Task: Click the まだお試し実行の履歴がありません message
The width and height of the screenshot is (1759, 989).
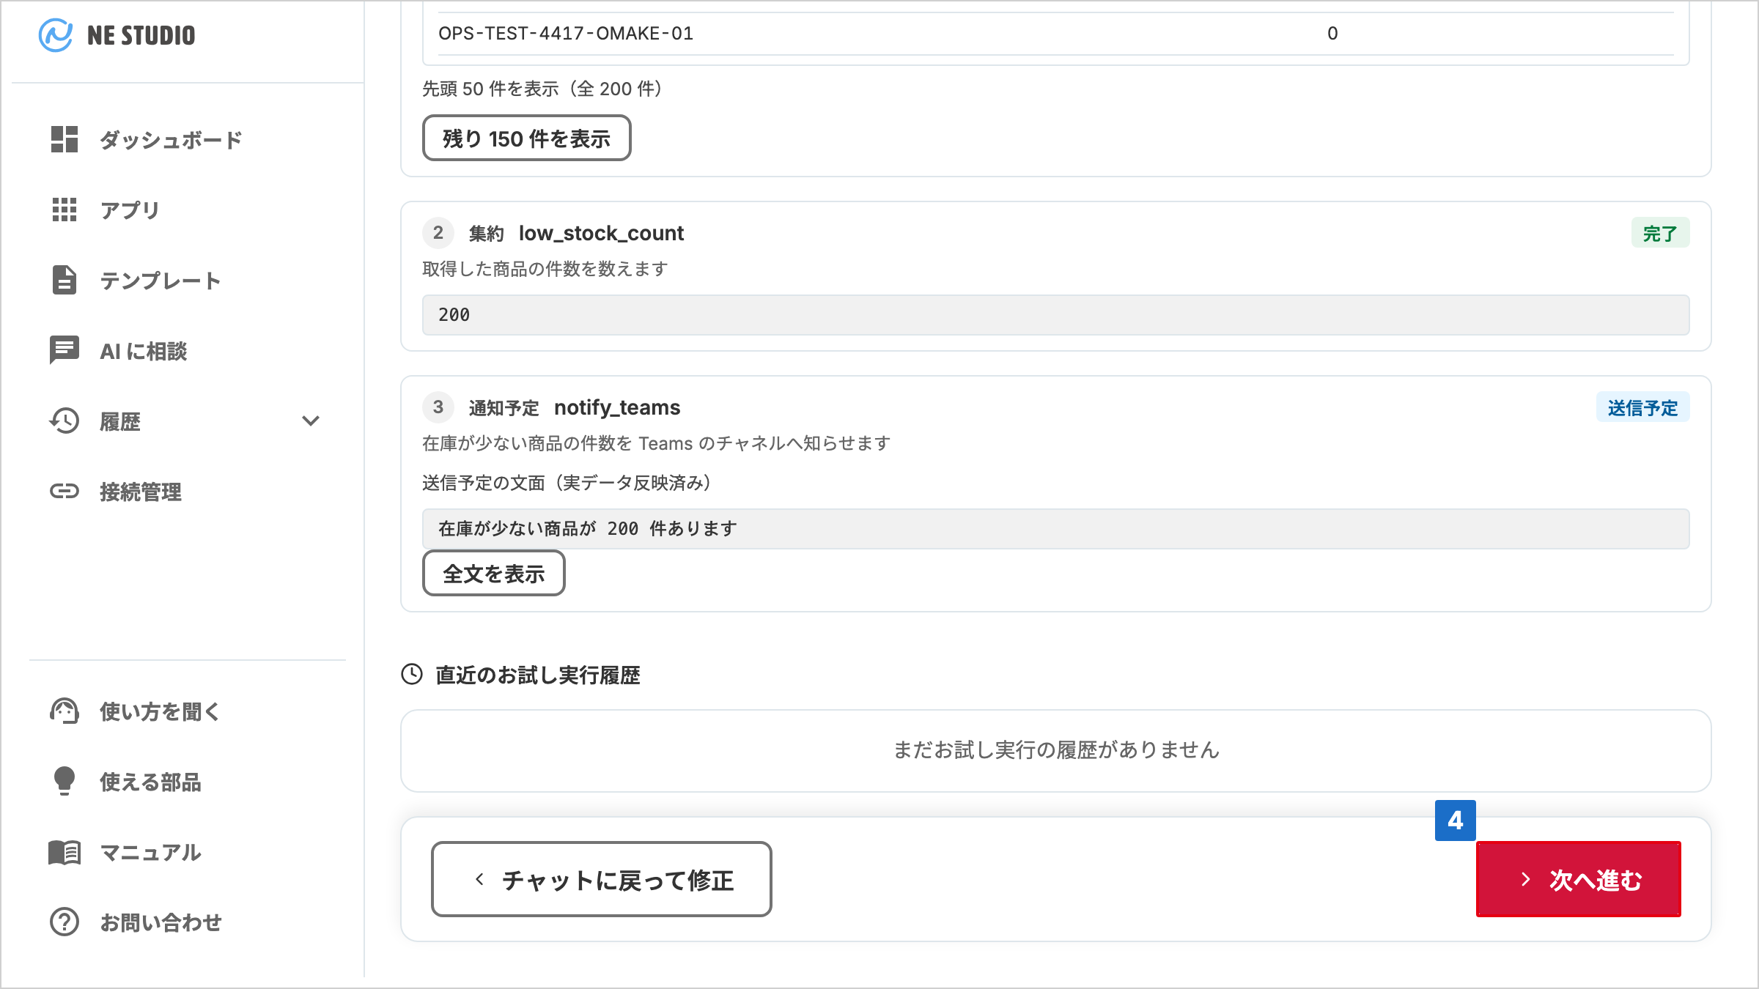Action: (1055, 750)
